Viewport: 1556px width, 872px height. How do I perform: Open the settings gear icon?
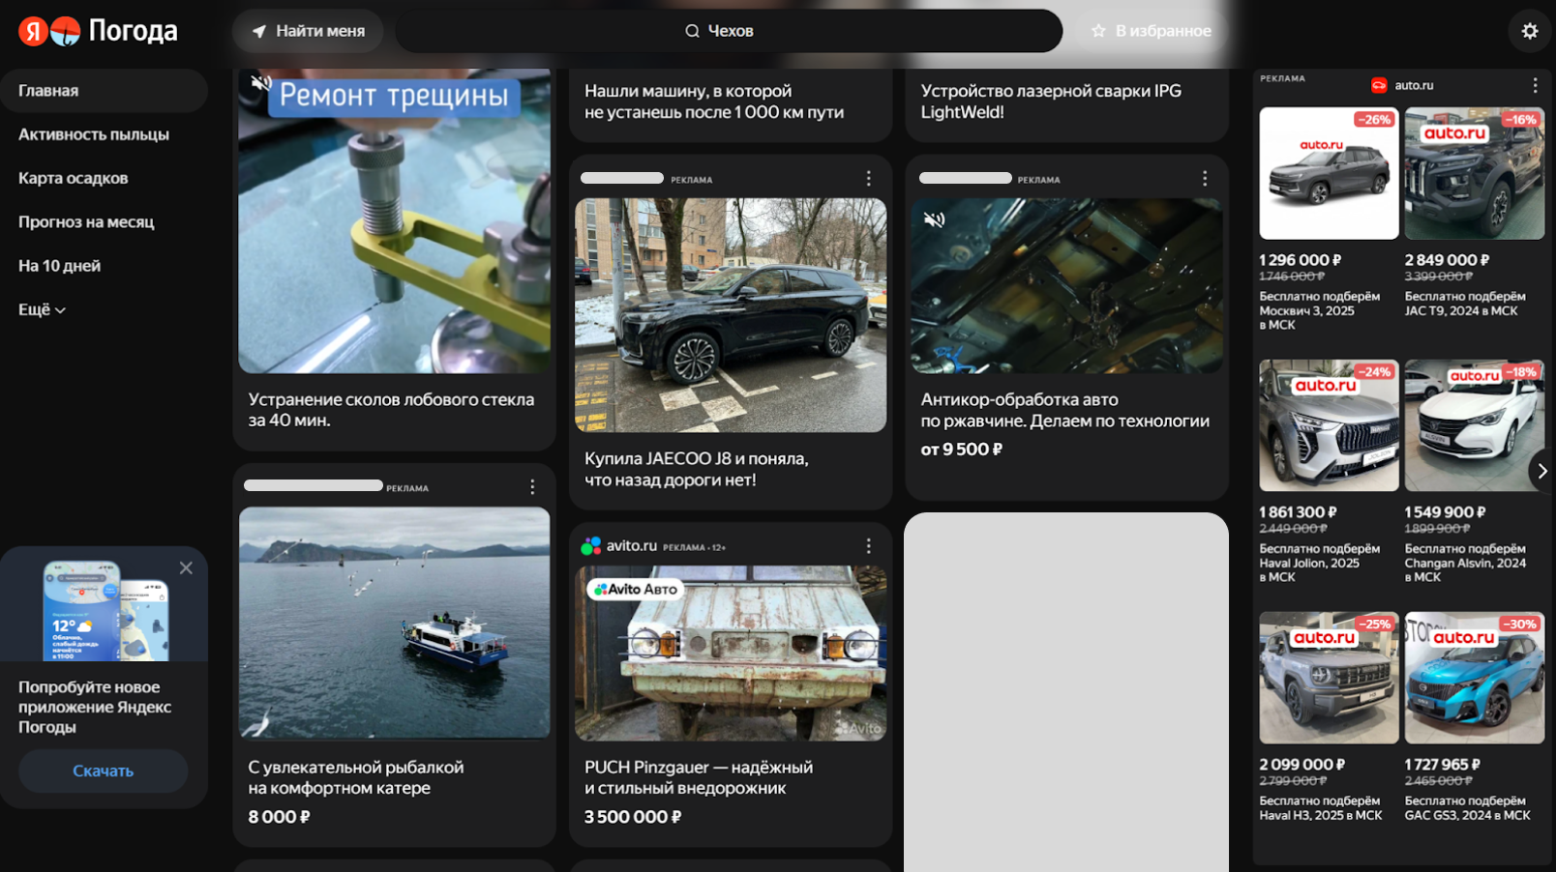(x=1529, y=31)
